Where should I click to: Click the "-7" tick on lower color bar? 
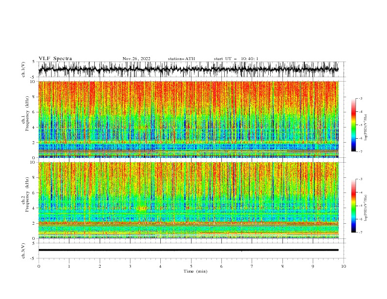pos(361,233)
